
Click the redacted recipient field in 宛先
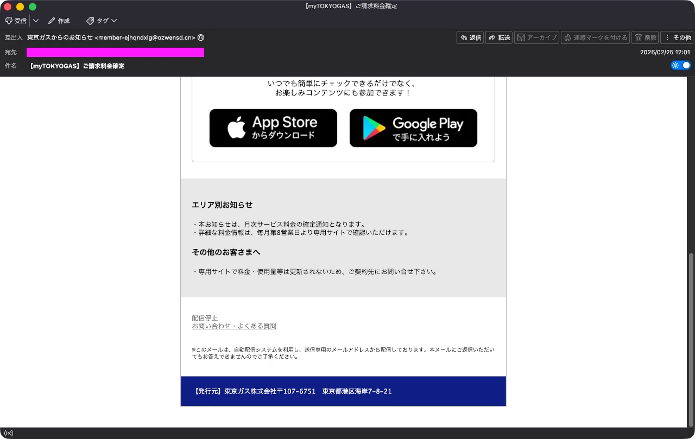point(115,52)
